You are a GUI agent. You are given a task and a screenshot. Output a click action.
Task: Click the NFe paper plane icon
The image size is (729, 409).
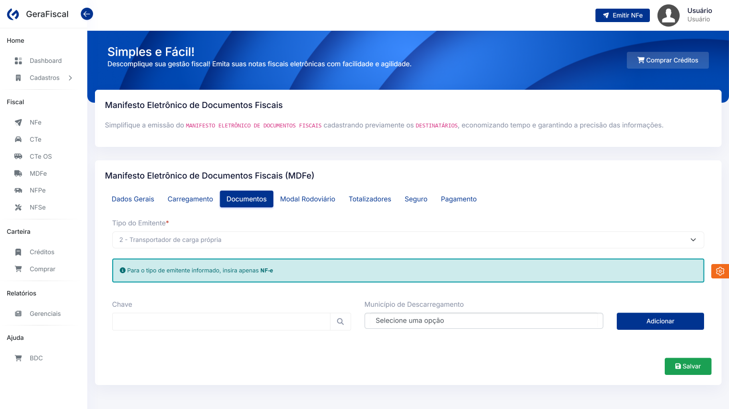[x=18, y=122]
